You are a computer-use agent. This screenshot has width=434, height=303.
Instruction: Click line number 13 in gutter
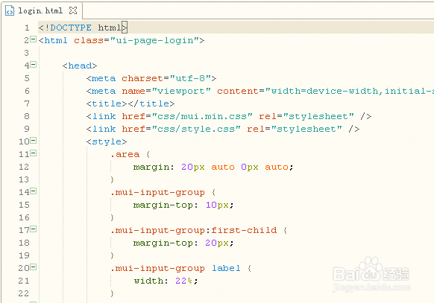(x=24, y=179)
